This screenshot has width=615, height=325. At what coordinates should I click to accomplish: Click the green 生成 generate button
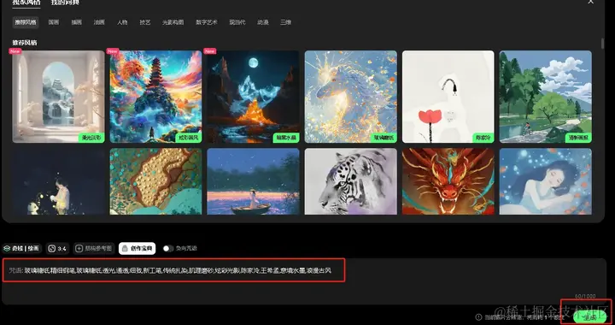[589, 317]
